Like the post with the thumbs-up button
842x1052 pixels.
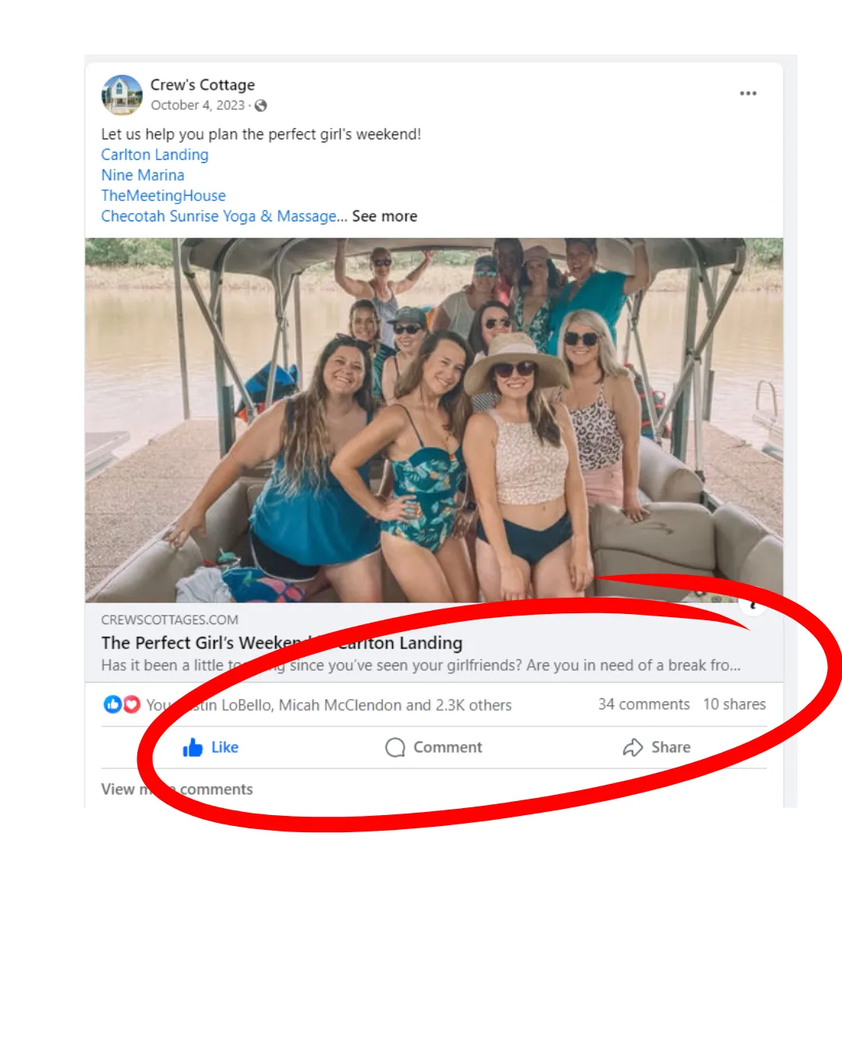pos(210,747)
